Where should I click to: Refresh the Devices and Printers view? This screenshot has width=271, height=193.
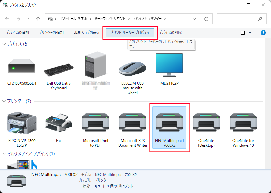click(206, 19)
